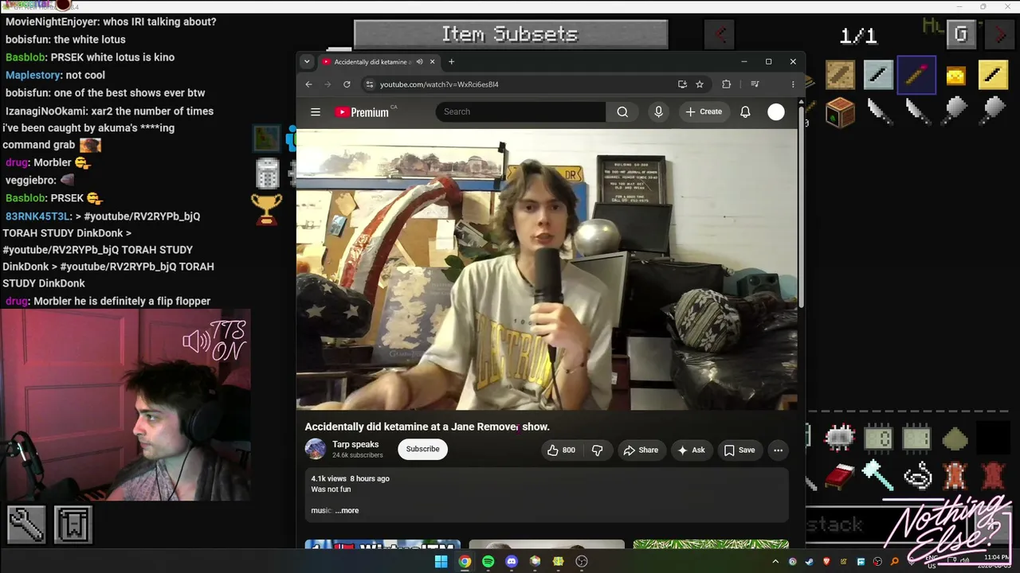Click the 1/1 page indicator in Minecraft
The height and width of the screenshot is (573, 1020).
click(858, 35)
